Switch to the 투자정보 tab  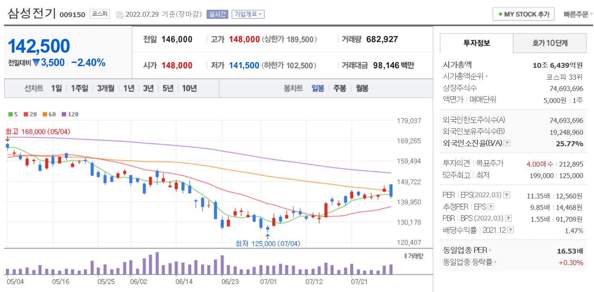pos(477,43)
